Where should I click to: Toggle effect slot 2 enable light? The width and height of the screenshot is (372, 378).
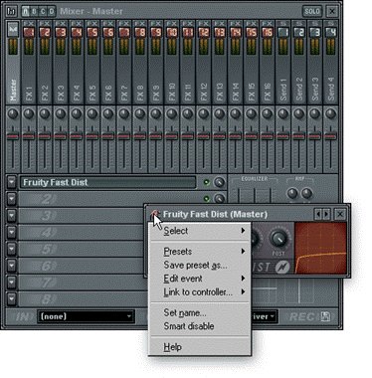pos(206,199)
